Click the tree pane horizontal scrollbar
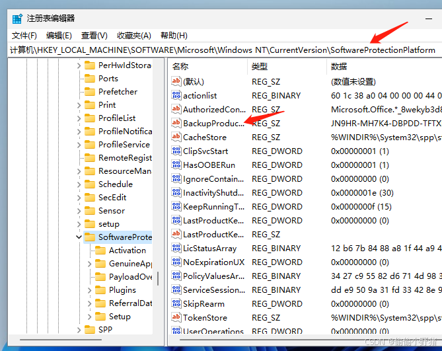 click(x=61, y=340)
